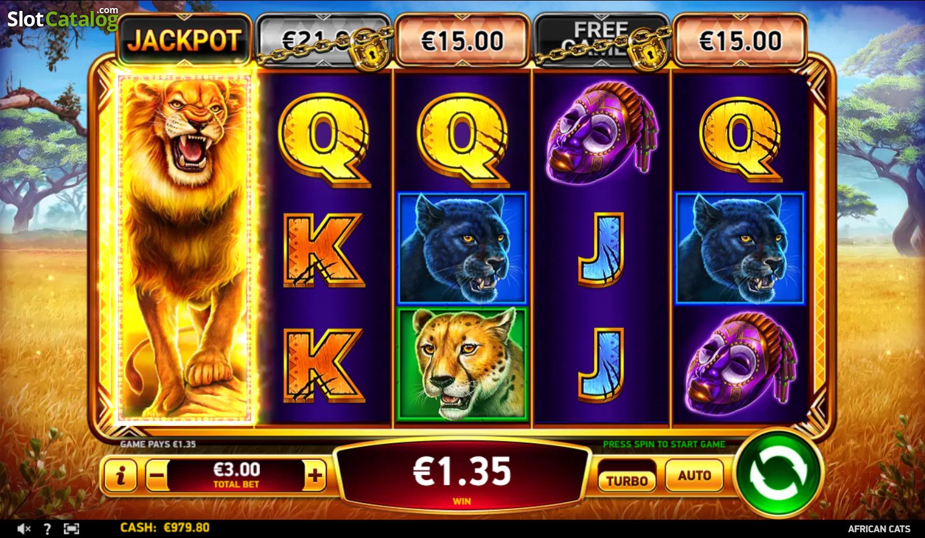925x538 pixels.
Task: Select the middle €15.00 prize box
Action: 462,40
